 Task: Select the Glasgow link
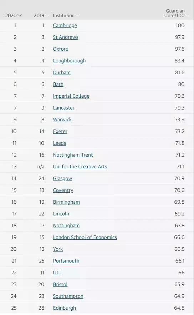tap(62, 179)
